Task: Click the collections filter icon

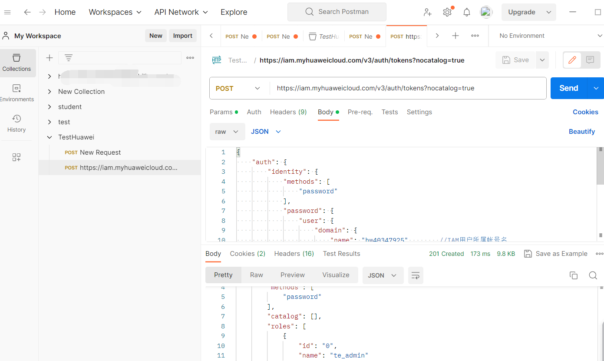Action: 69,58
